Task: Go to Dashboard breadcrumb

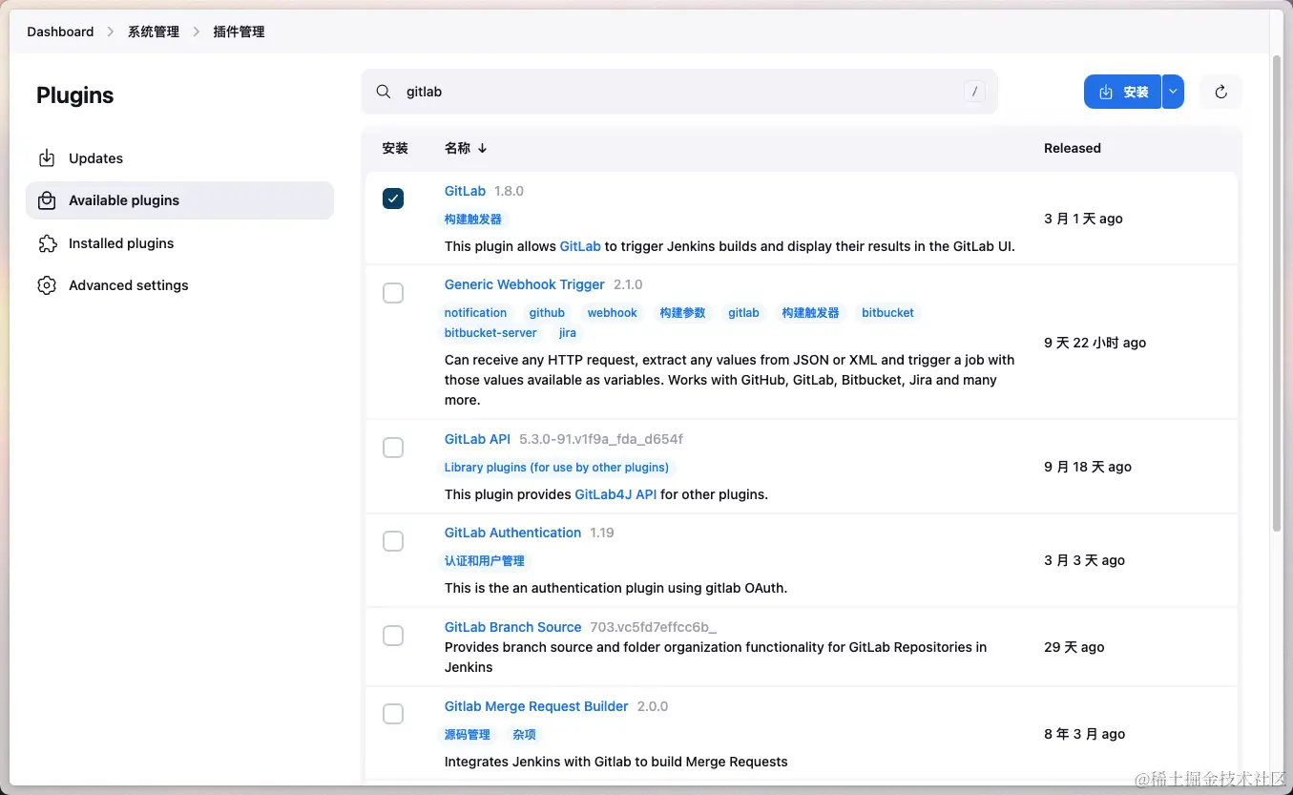Action: point(60,31)
